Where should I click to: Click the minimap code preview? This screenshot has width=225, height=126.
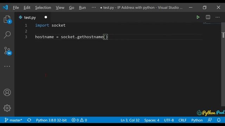[x=212, y=23]
